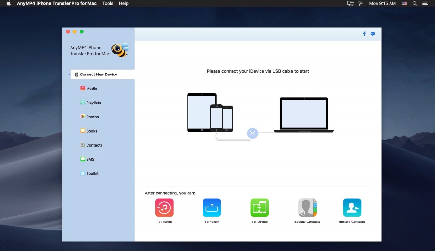
Task: Select Books in the sidebar
Action: [x=88, y=131]
